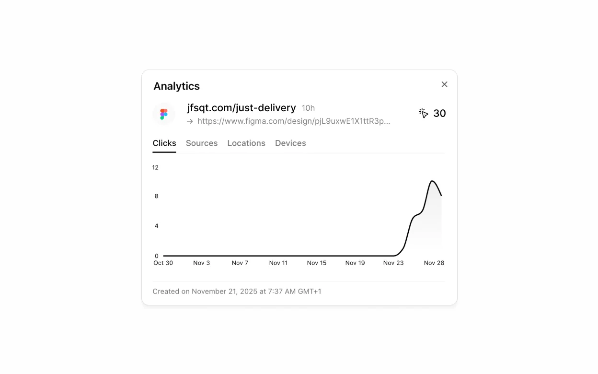Click the Oct 30 axis label
The width and height of the screenshot is (598, 374).
click(163, 263)
